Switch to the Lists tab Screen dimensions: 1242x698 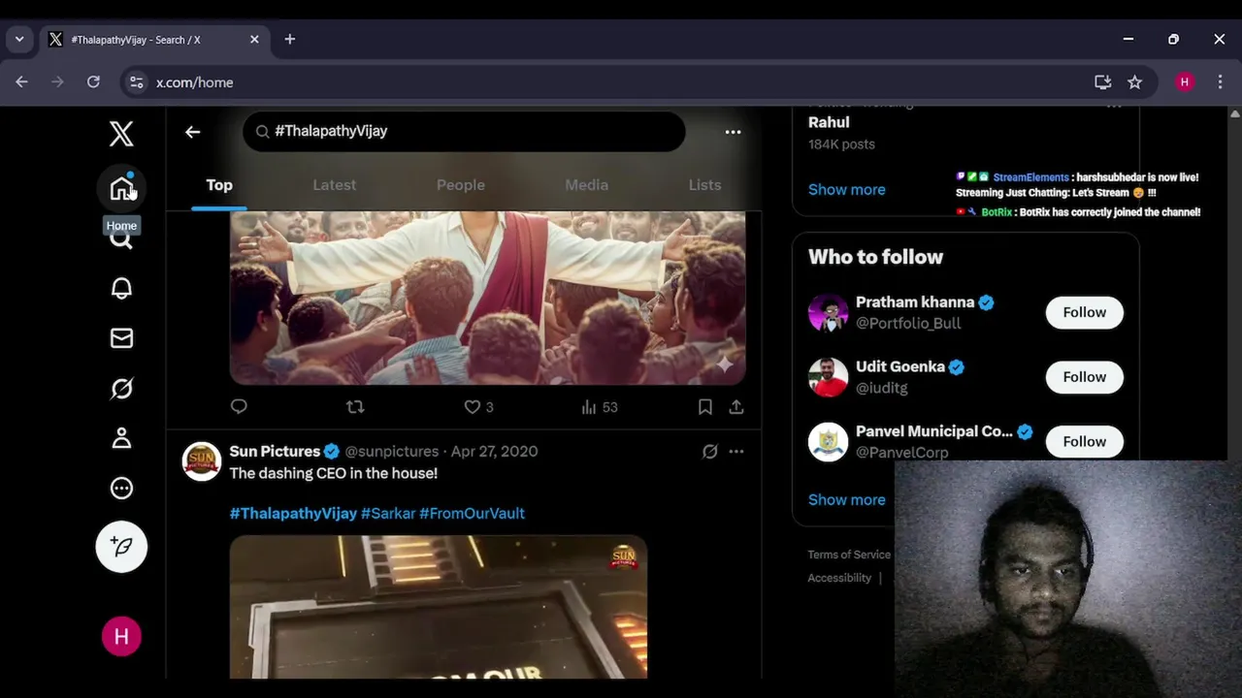pos(704,185)
